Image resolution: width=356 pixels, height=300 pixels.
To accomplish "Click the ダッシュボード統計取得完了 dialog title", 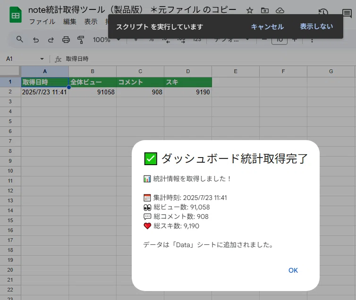I will (226, 158).
